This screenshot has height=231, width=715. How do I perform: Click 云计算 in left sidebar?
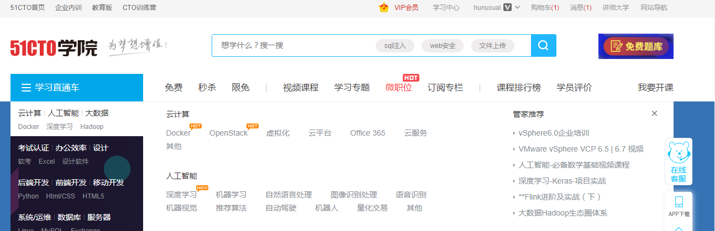(x=29, y=113)
